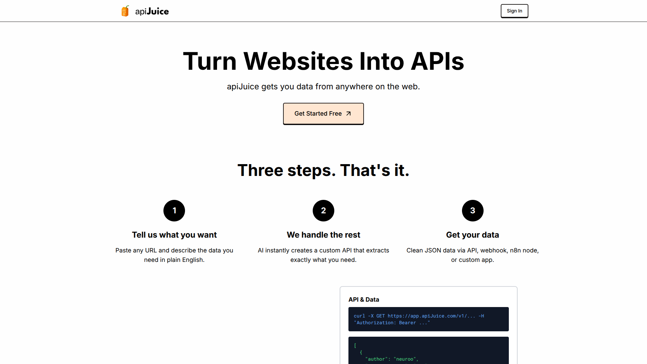Click the step 2 circle badge
Viewport: 647px width, 364px height.
tap(323, 211)
